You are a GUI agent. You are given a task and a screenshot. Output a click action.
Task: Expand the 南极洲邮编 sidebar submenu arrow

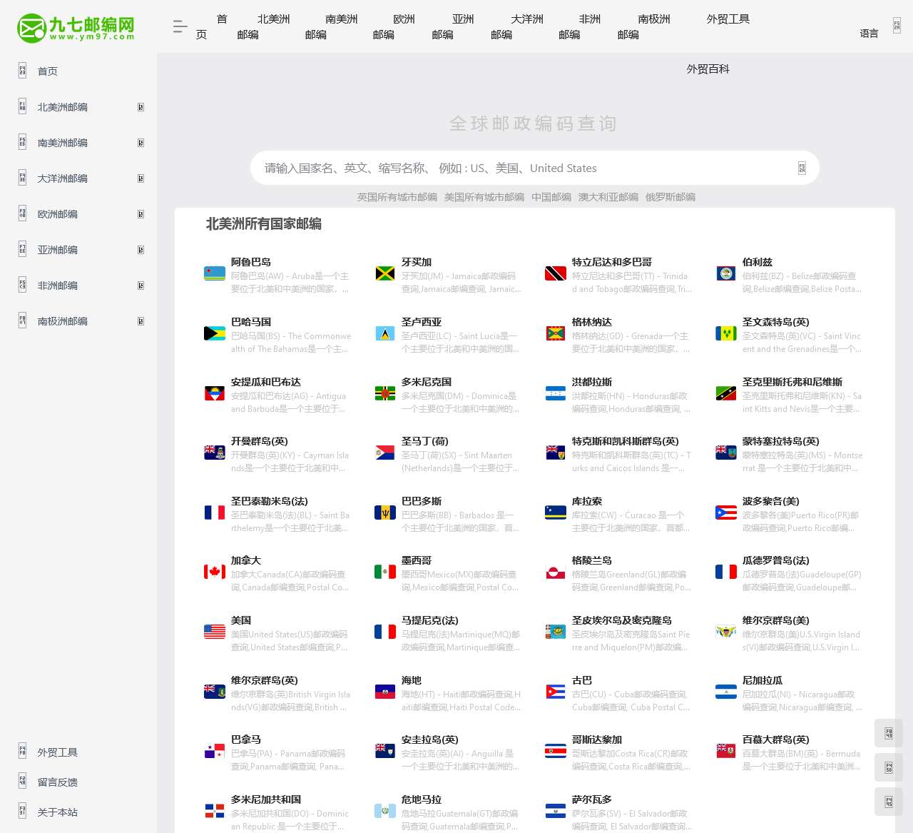141,321
